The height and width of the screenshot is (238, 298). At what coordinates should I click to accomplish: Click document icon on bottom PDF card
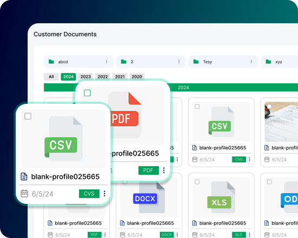(50, 223)
